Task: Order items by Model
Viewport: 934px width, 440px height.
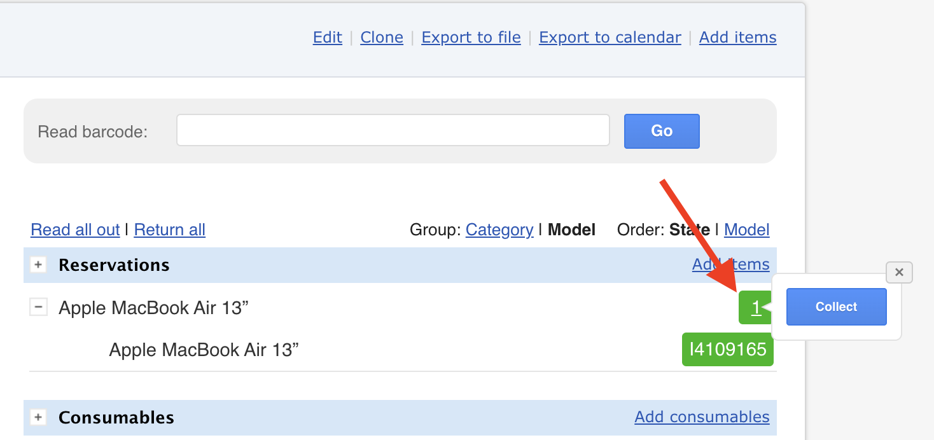Action: 746,230
